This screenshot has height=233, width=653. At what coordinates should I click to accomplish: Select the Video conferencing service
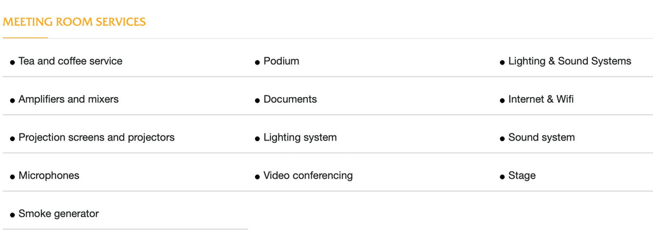coord(308,176)
